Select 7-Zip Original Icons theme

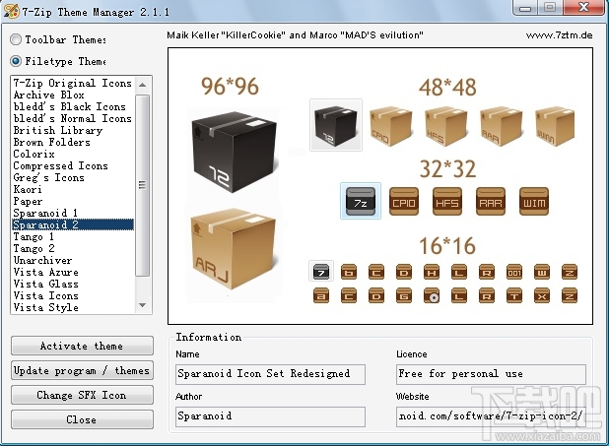click(73, 83)
